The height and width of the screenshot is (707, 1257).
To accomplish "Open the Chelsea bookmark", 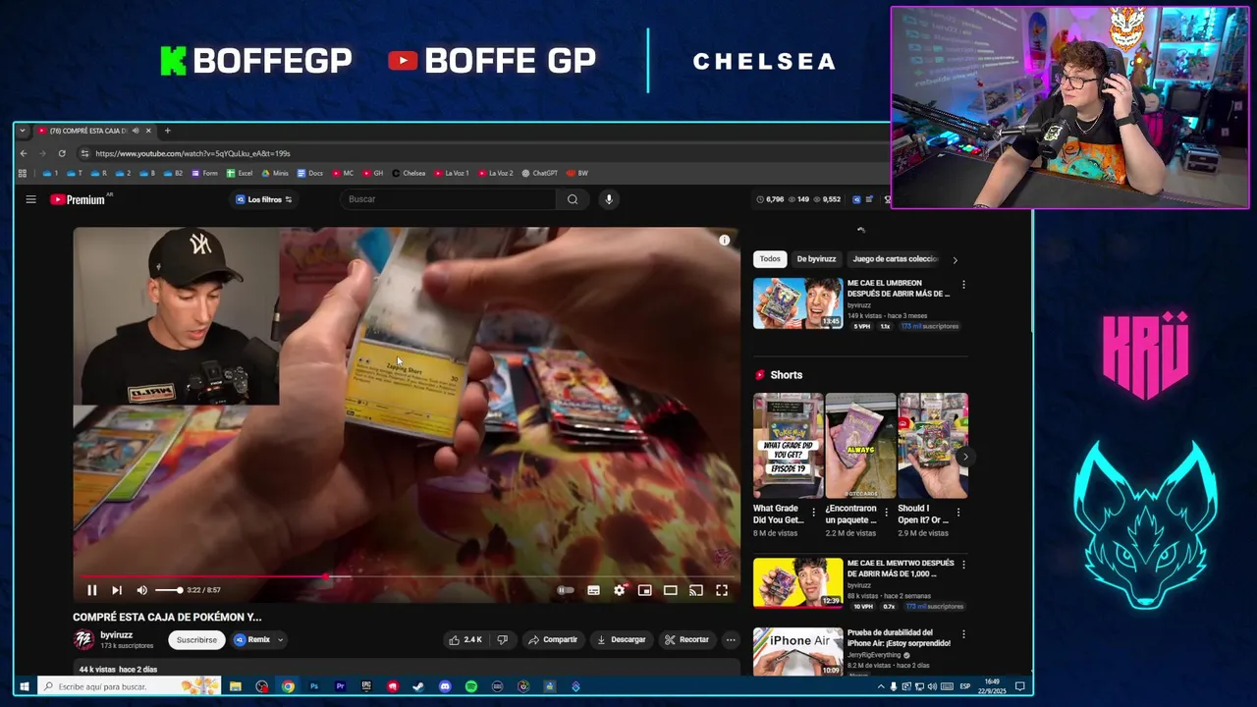I will 409,173.
